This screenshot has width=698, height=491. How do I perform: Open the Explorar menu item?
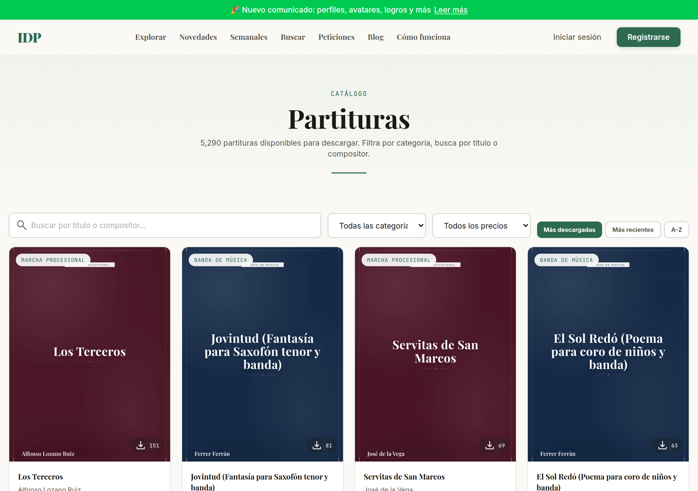click(x=151, y=37)
